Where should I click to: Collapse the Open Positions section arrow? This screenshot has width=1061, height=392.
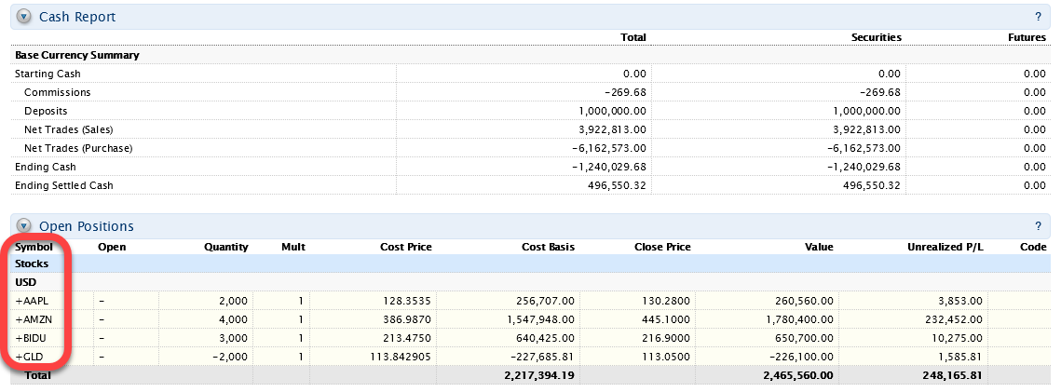coord(24,226)
